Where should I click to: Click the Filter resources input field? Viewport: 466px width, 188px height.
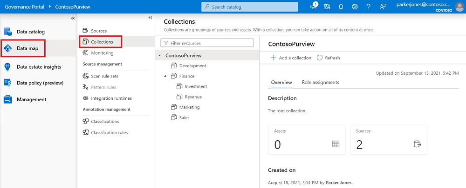coord(207,43)
